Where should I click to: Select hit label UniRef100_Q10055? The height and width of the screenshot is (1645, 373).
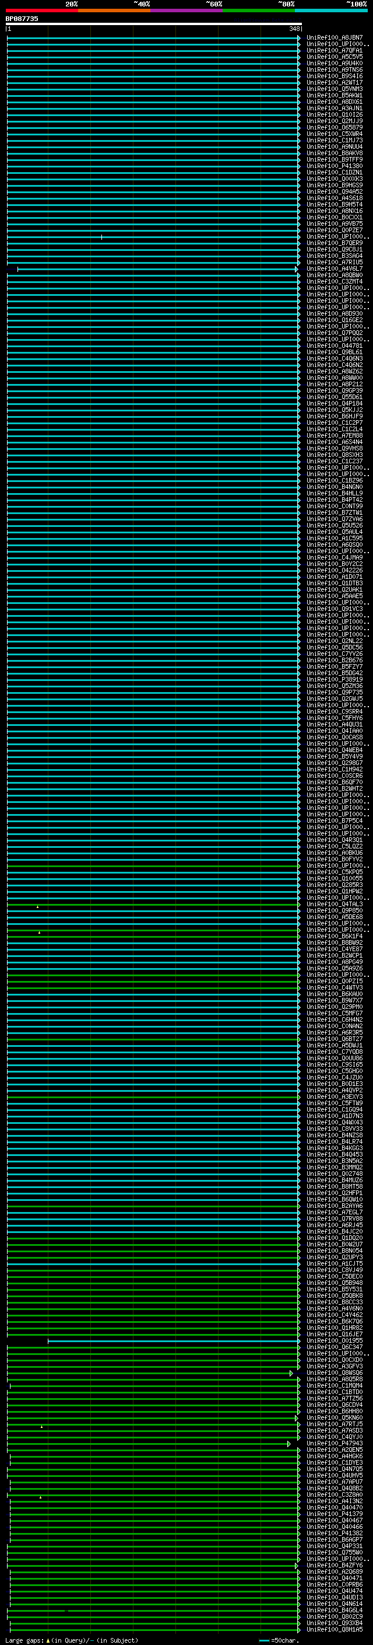(x=334, y=879)
